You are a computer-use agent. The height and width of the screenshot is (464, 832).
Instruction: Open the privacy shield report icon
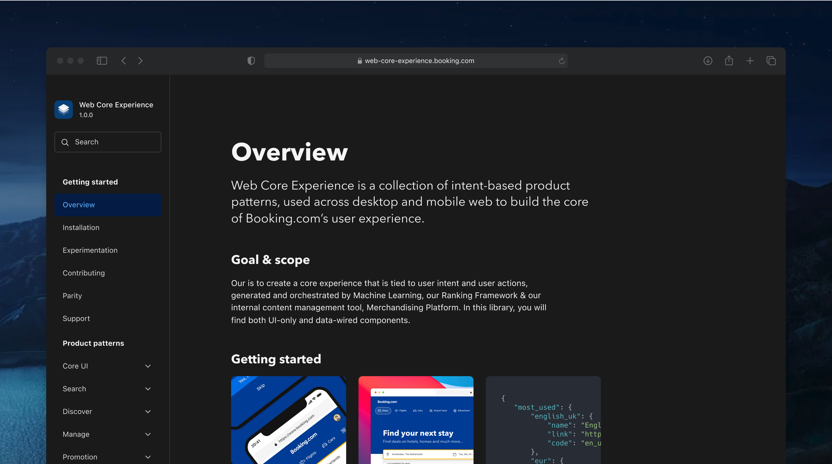point(251,61)
